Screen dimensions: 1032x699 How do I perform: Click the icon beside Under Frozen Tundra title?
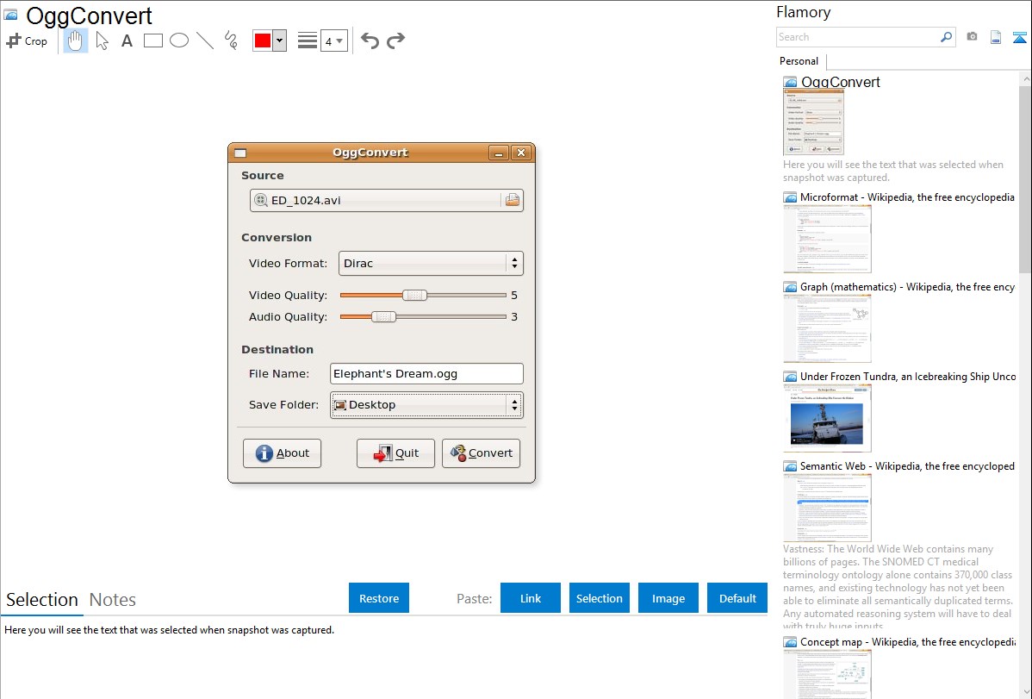click(790, 377)
